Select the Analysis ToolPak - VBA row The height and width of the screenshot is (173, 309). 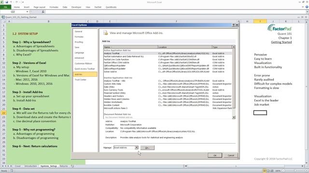[168, 81]
